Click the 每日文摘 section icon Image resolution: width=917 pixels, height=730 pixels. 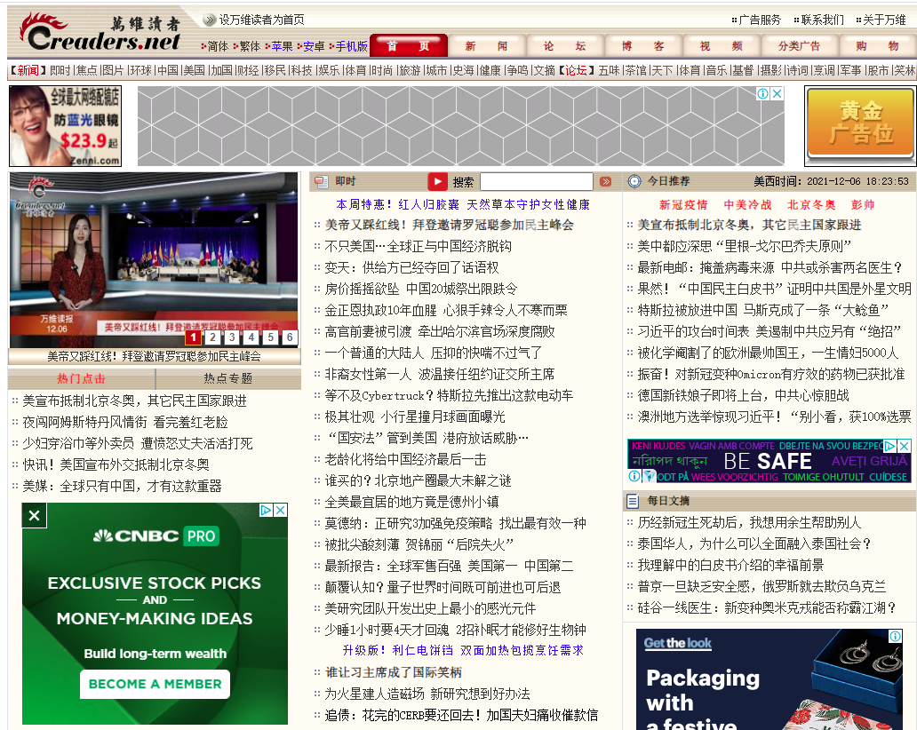coord(633,501)
